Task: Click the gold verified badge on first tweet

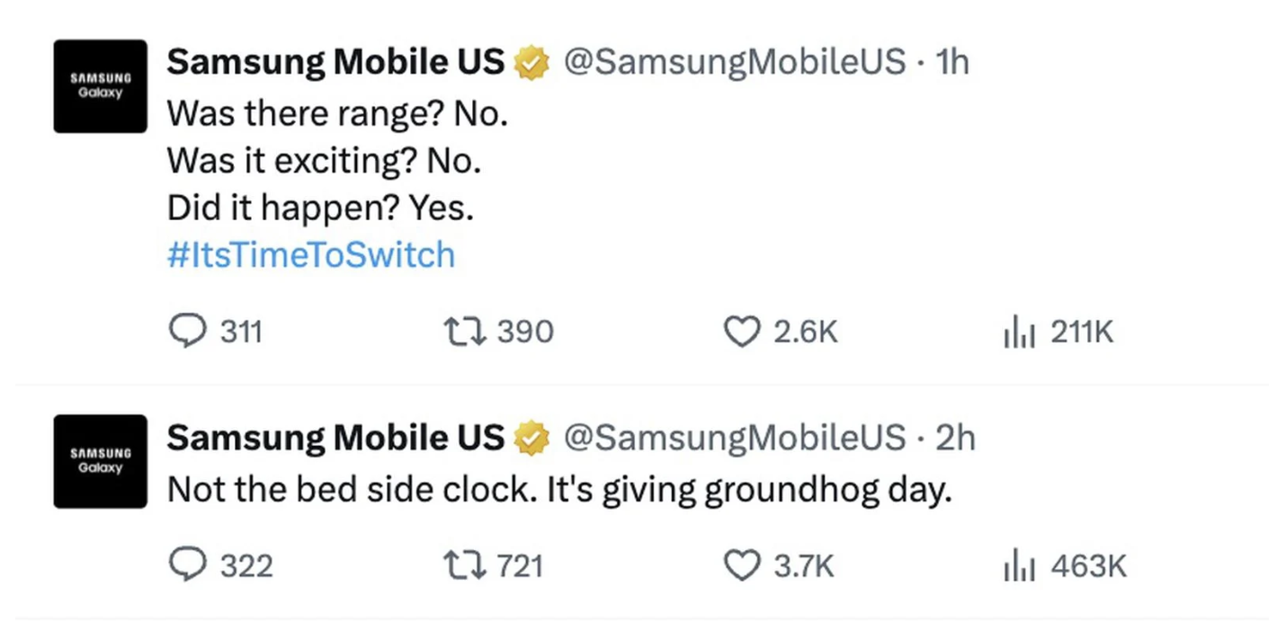Action: (x=531, y=63)
